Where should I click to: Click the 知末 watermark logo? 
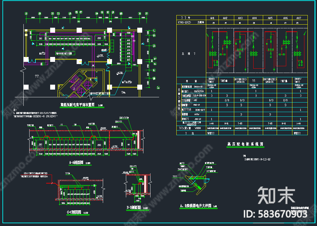pos(276,196)
